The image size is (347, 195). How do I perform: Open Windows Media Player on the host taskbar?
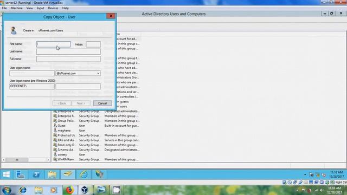point(53,190)
